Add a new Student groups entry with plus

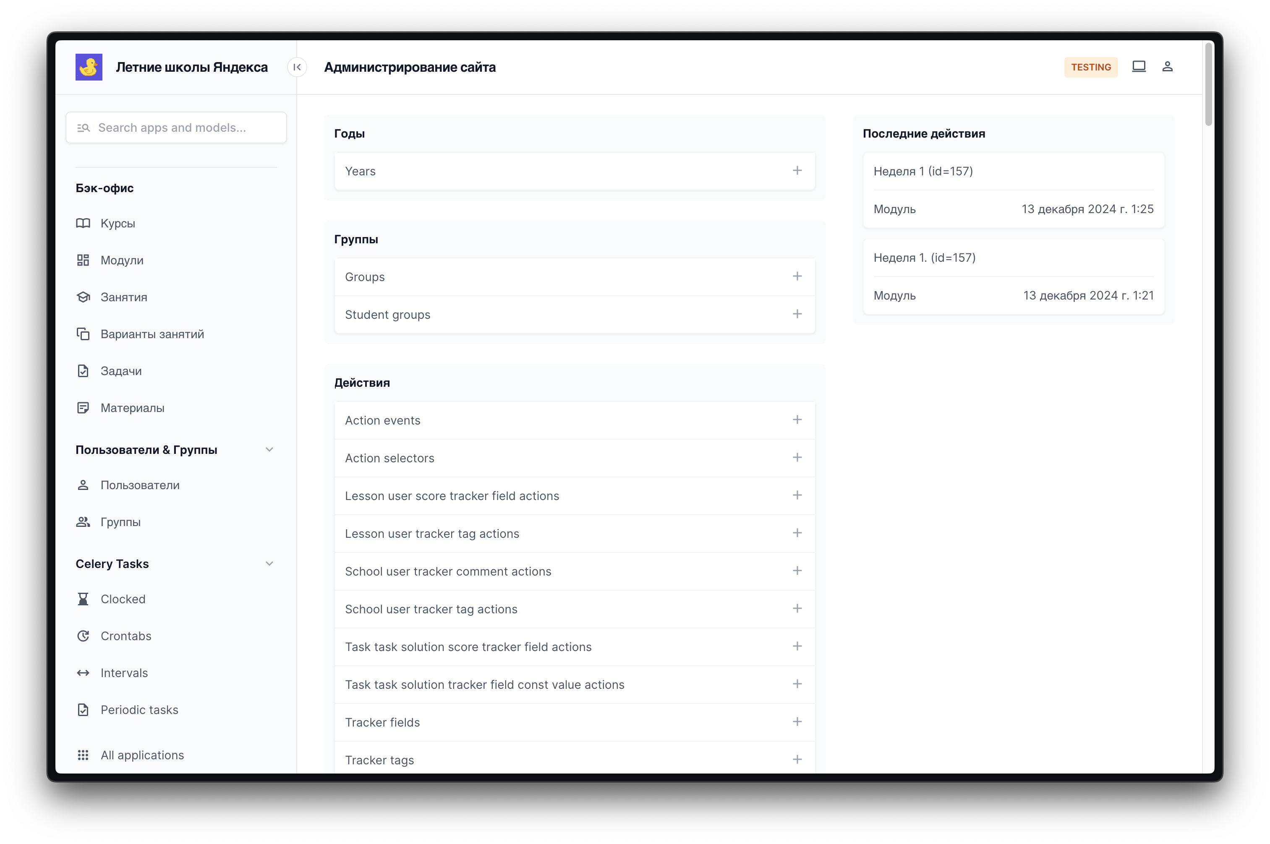[x=797, y=314]
